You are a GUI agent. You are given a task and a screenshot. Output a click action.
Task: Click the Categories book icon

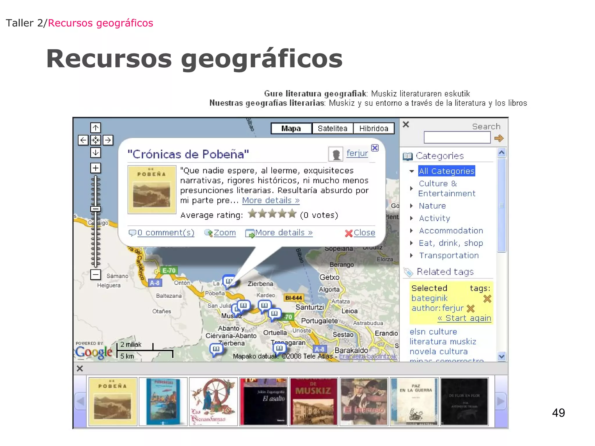click(x=408, y=157)
